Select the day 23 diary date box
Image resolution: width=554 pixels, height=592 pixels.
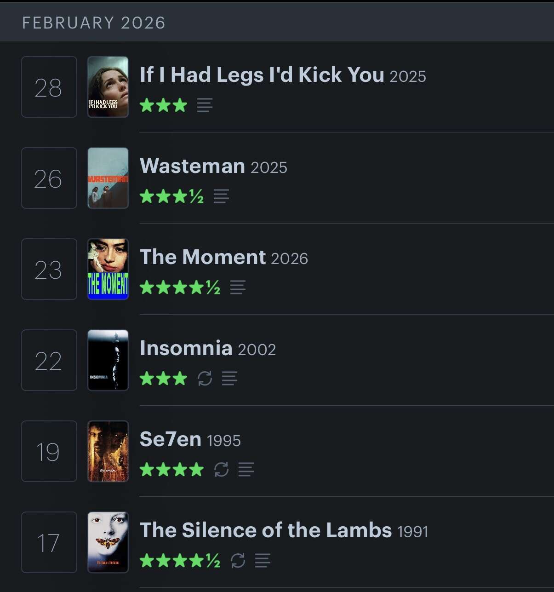pos(49,269)
